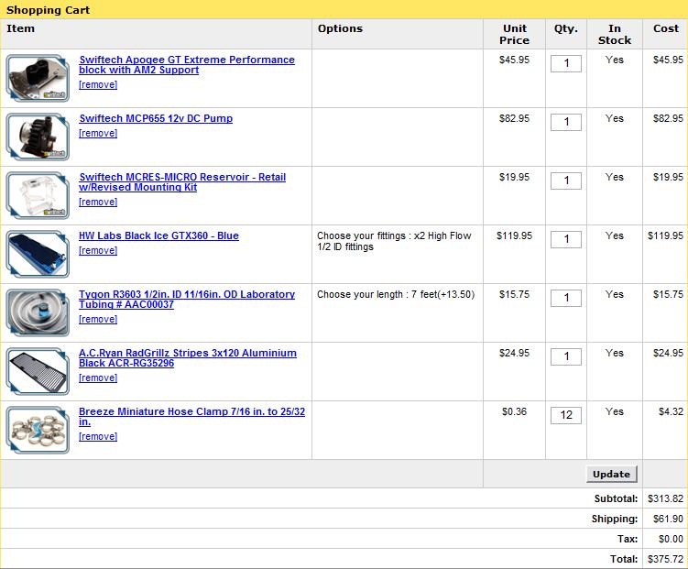
Task: Select the Unit Price column header
Action: [x=514, y=34]
